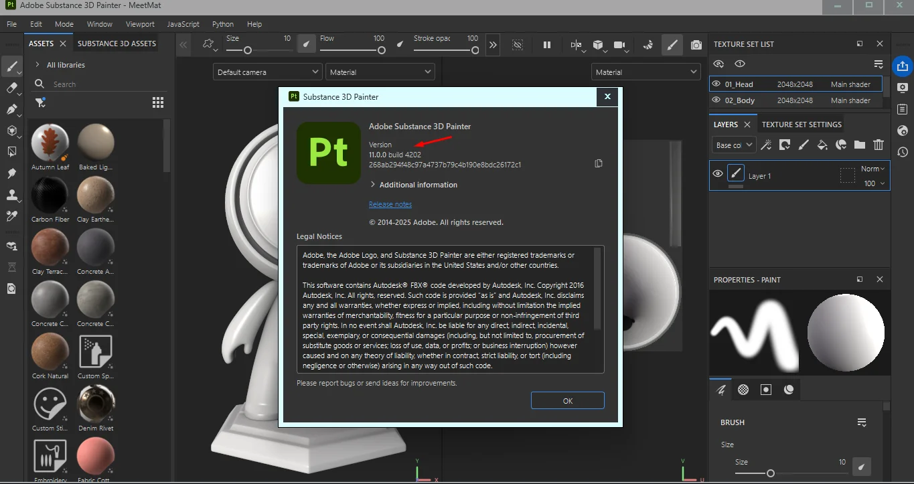Open Brush section options menu
This screenshot has width=914, height=484.
(862, 422)
